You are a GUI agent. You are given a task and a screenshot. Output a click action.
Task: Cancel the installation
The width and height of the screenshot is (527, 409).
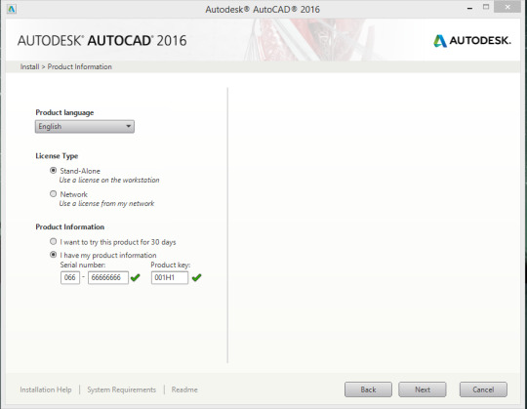(x=483, y=389)
